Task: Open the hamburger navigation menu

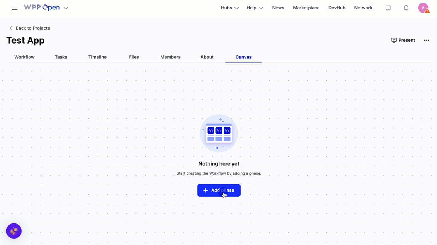Action: [x=15, y=8]
